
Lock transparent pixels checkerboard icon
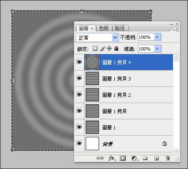(95, 48)
